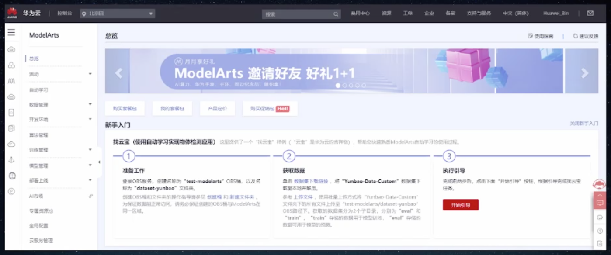Collapse the ModelArts sidebar with the arrow handle
Viewport: 611px width, 255px height.
tap(99, 162)
